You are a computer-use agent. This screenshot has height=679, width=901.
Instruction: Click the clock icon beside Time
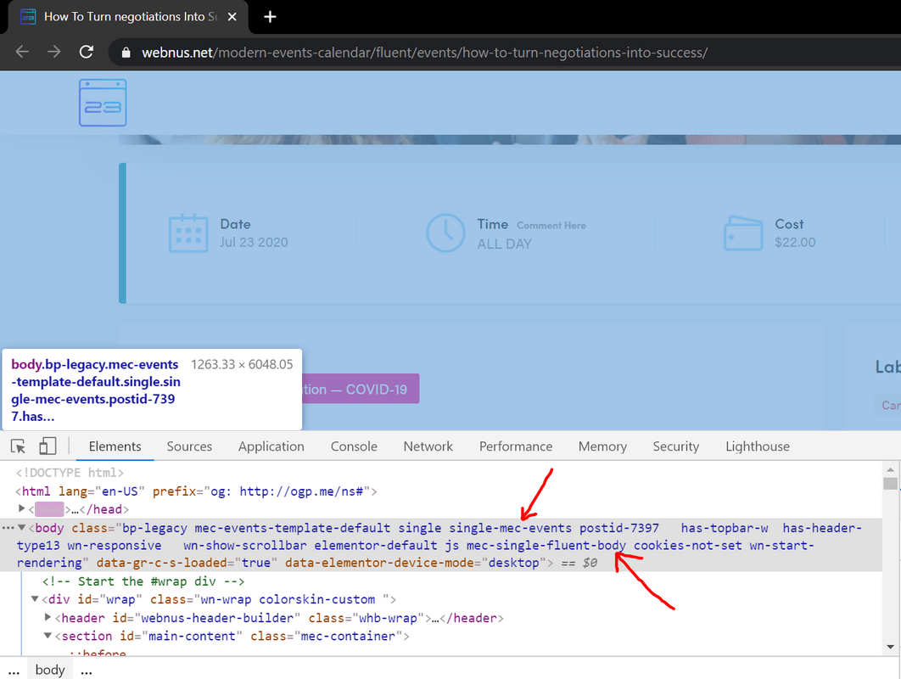click(445, 233)
